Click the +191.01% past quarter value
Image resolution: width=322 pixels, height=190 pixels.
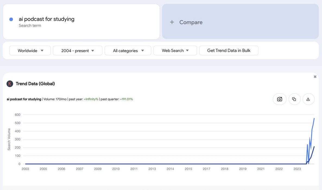coord(126,99)
